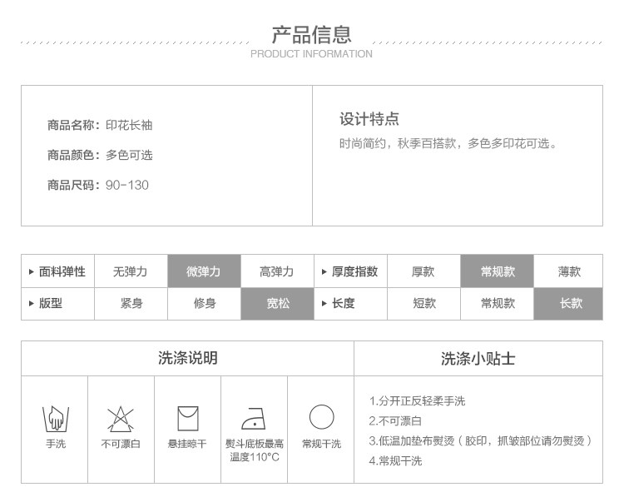Click tip 2.不可漂白

pos(395,420)
